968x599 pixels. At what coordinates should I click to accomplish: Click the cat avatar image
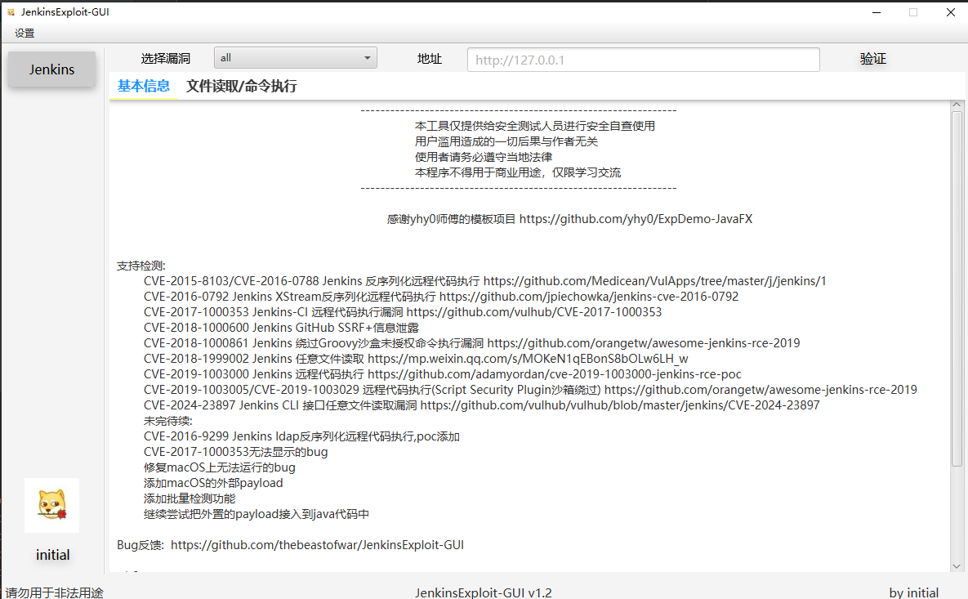point(51,505)
